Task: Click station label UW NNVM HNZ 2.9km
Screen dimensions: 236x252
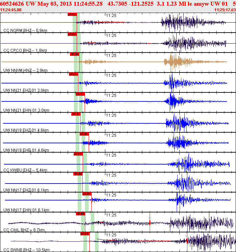Action: click(25, 70)
